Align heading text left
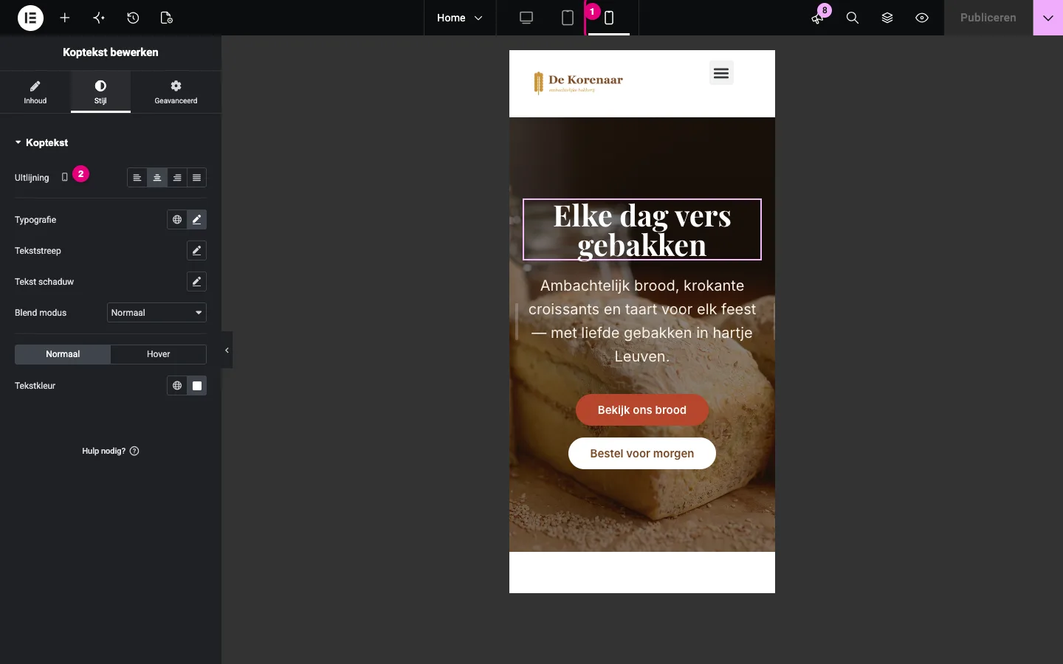The image size is (1063, 664). point(137,178)
